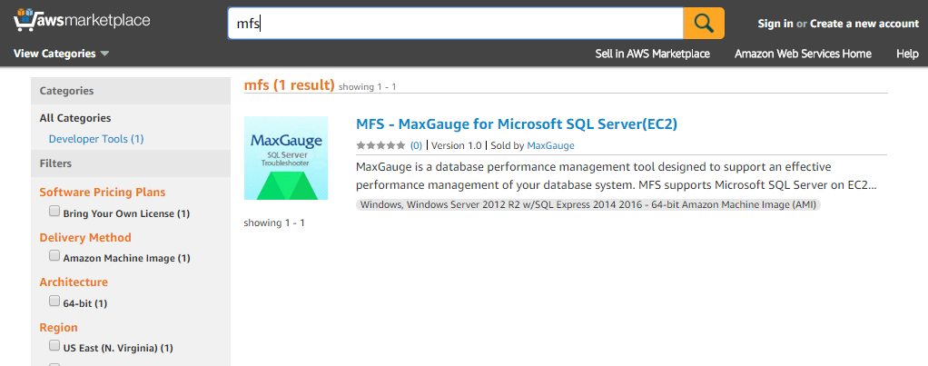Click the MaxGauge seller link

550,145
